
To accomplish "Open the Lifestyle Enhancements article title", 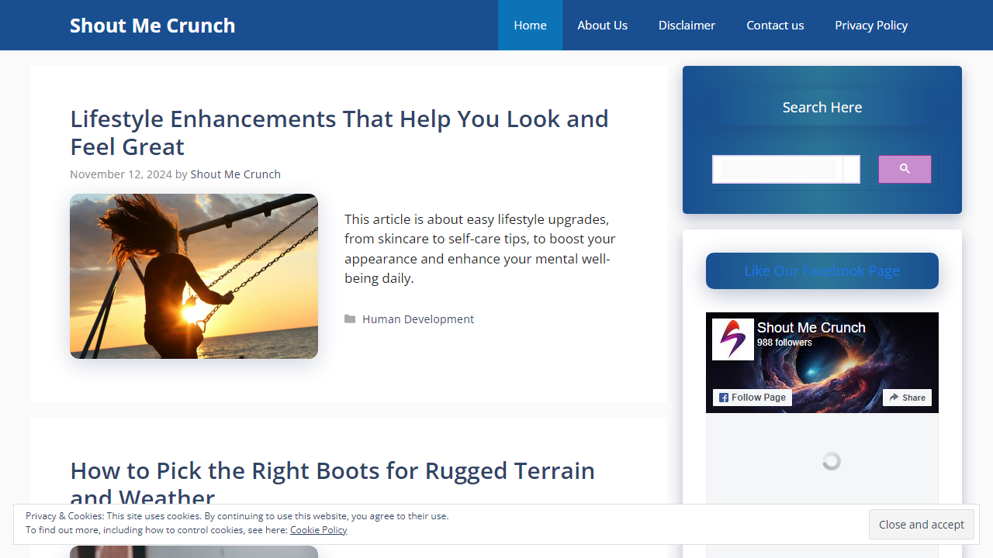I will pyautogui.click(x=339, y=133).
